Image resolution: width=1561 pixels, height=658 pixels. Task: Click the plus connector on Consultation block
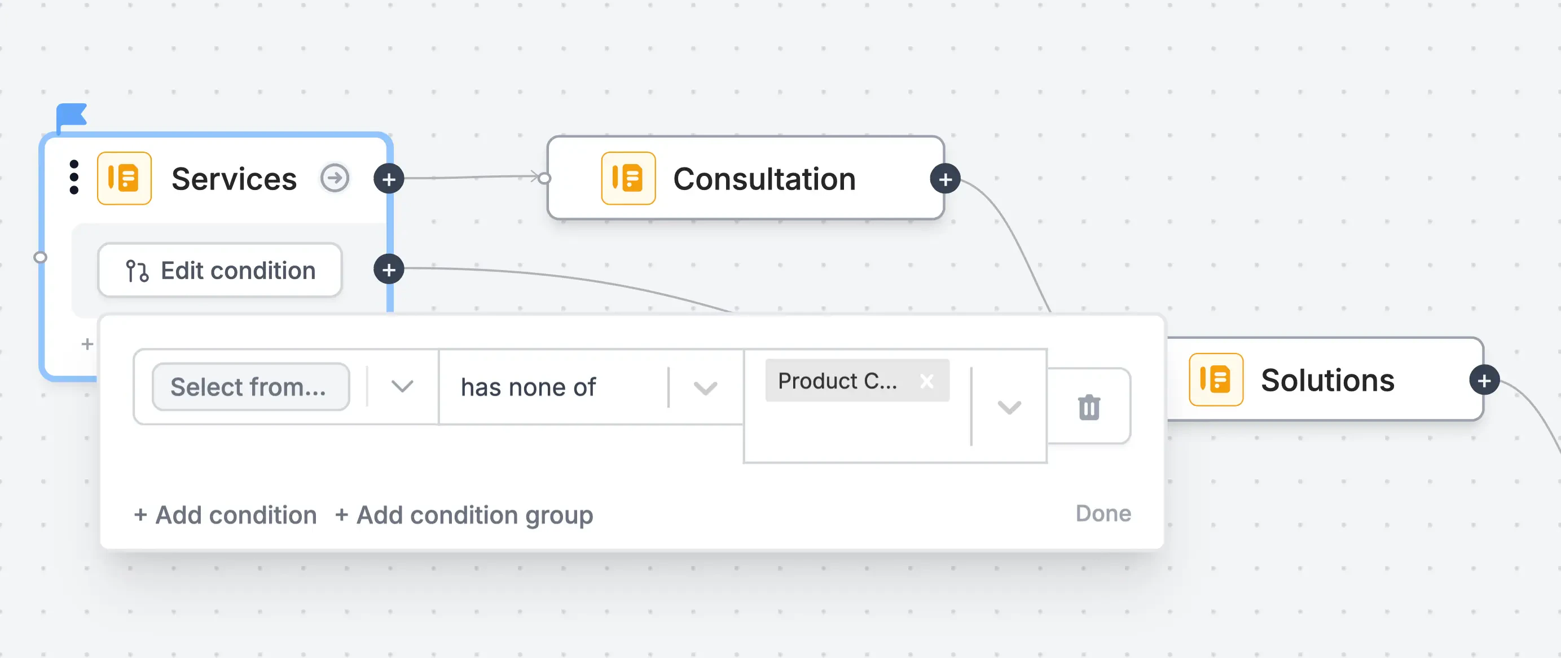pyautogui.click(x=946, y=179)
